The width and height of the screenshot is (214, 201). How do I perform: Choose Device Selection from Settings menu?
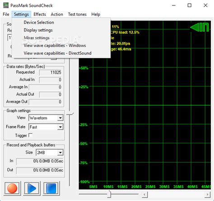61,22
